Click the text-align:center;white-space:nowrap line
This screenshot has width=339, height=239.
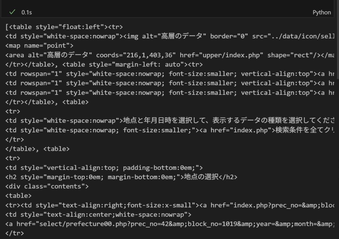point(98,215)
